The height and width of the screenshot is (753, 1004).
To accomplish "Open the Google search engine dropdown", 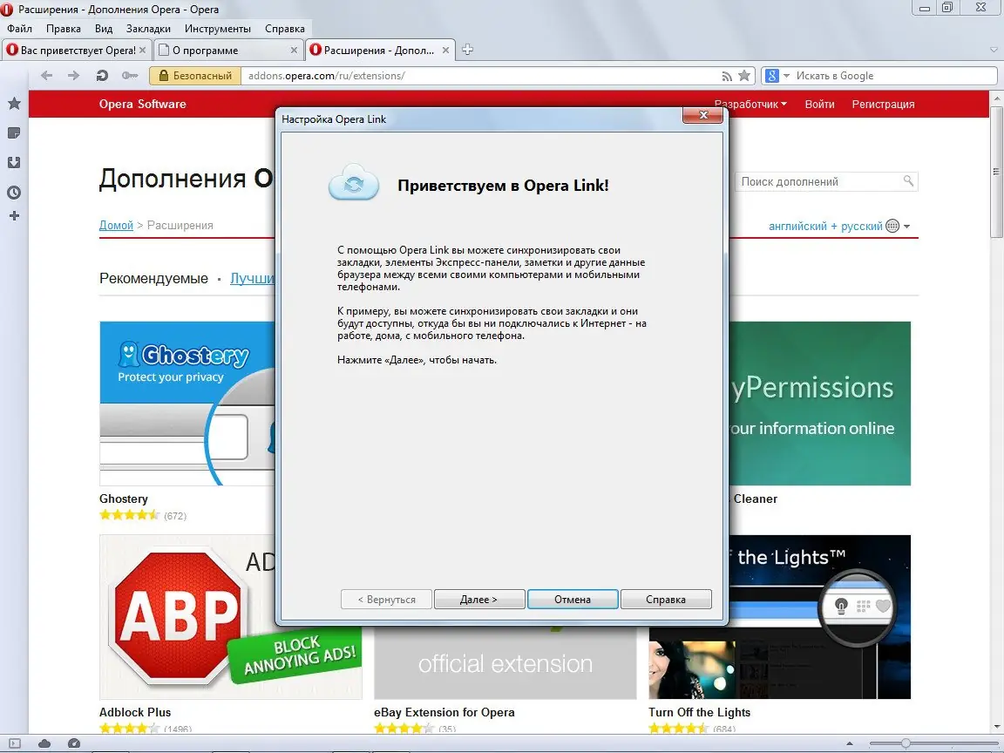I will click(x=786, y=76).
